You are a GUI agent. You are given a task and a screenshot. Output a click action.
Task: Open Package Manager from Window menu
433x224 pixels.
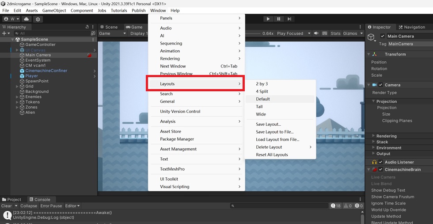click(x=197, y=139)
